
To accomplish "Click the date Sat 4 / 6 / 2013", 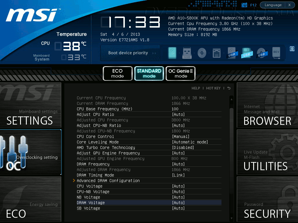I will [x=120, y=34].
